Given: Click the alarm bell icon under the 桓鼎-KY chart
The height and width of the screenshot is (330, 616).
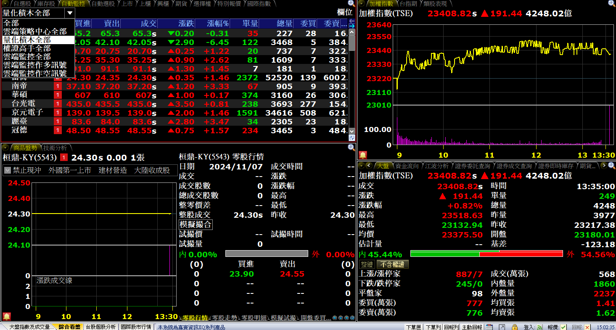Looking at the screenshot, I should [7, 316].
